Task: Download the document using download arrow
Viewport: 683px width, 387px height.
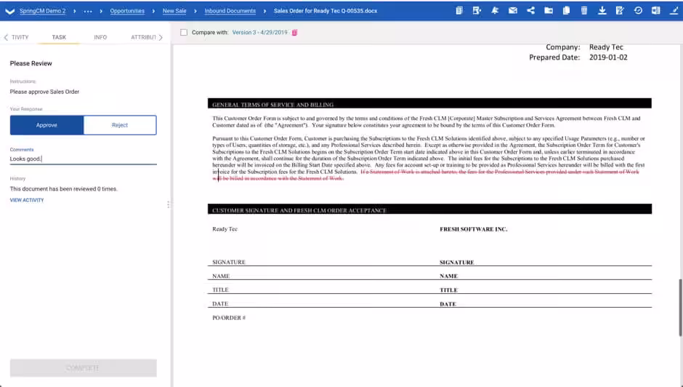Action: click(x=602, y=10)
